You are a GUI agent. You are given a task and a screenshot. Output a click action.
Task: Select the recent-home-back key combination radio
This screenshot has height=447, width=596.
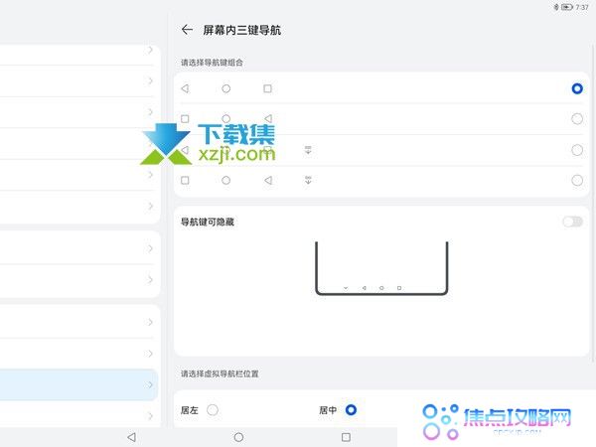click(x=577, y=119)
